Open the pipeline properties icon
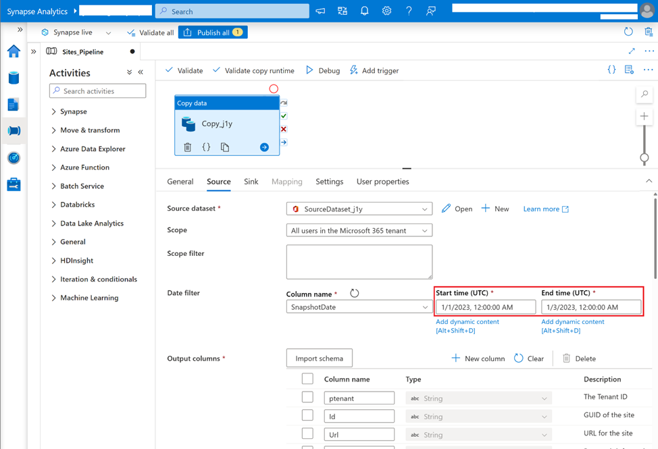This screenshot has height=449, width=658. pos(629,70)
